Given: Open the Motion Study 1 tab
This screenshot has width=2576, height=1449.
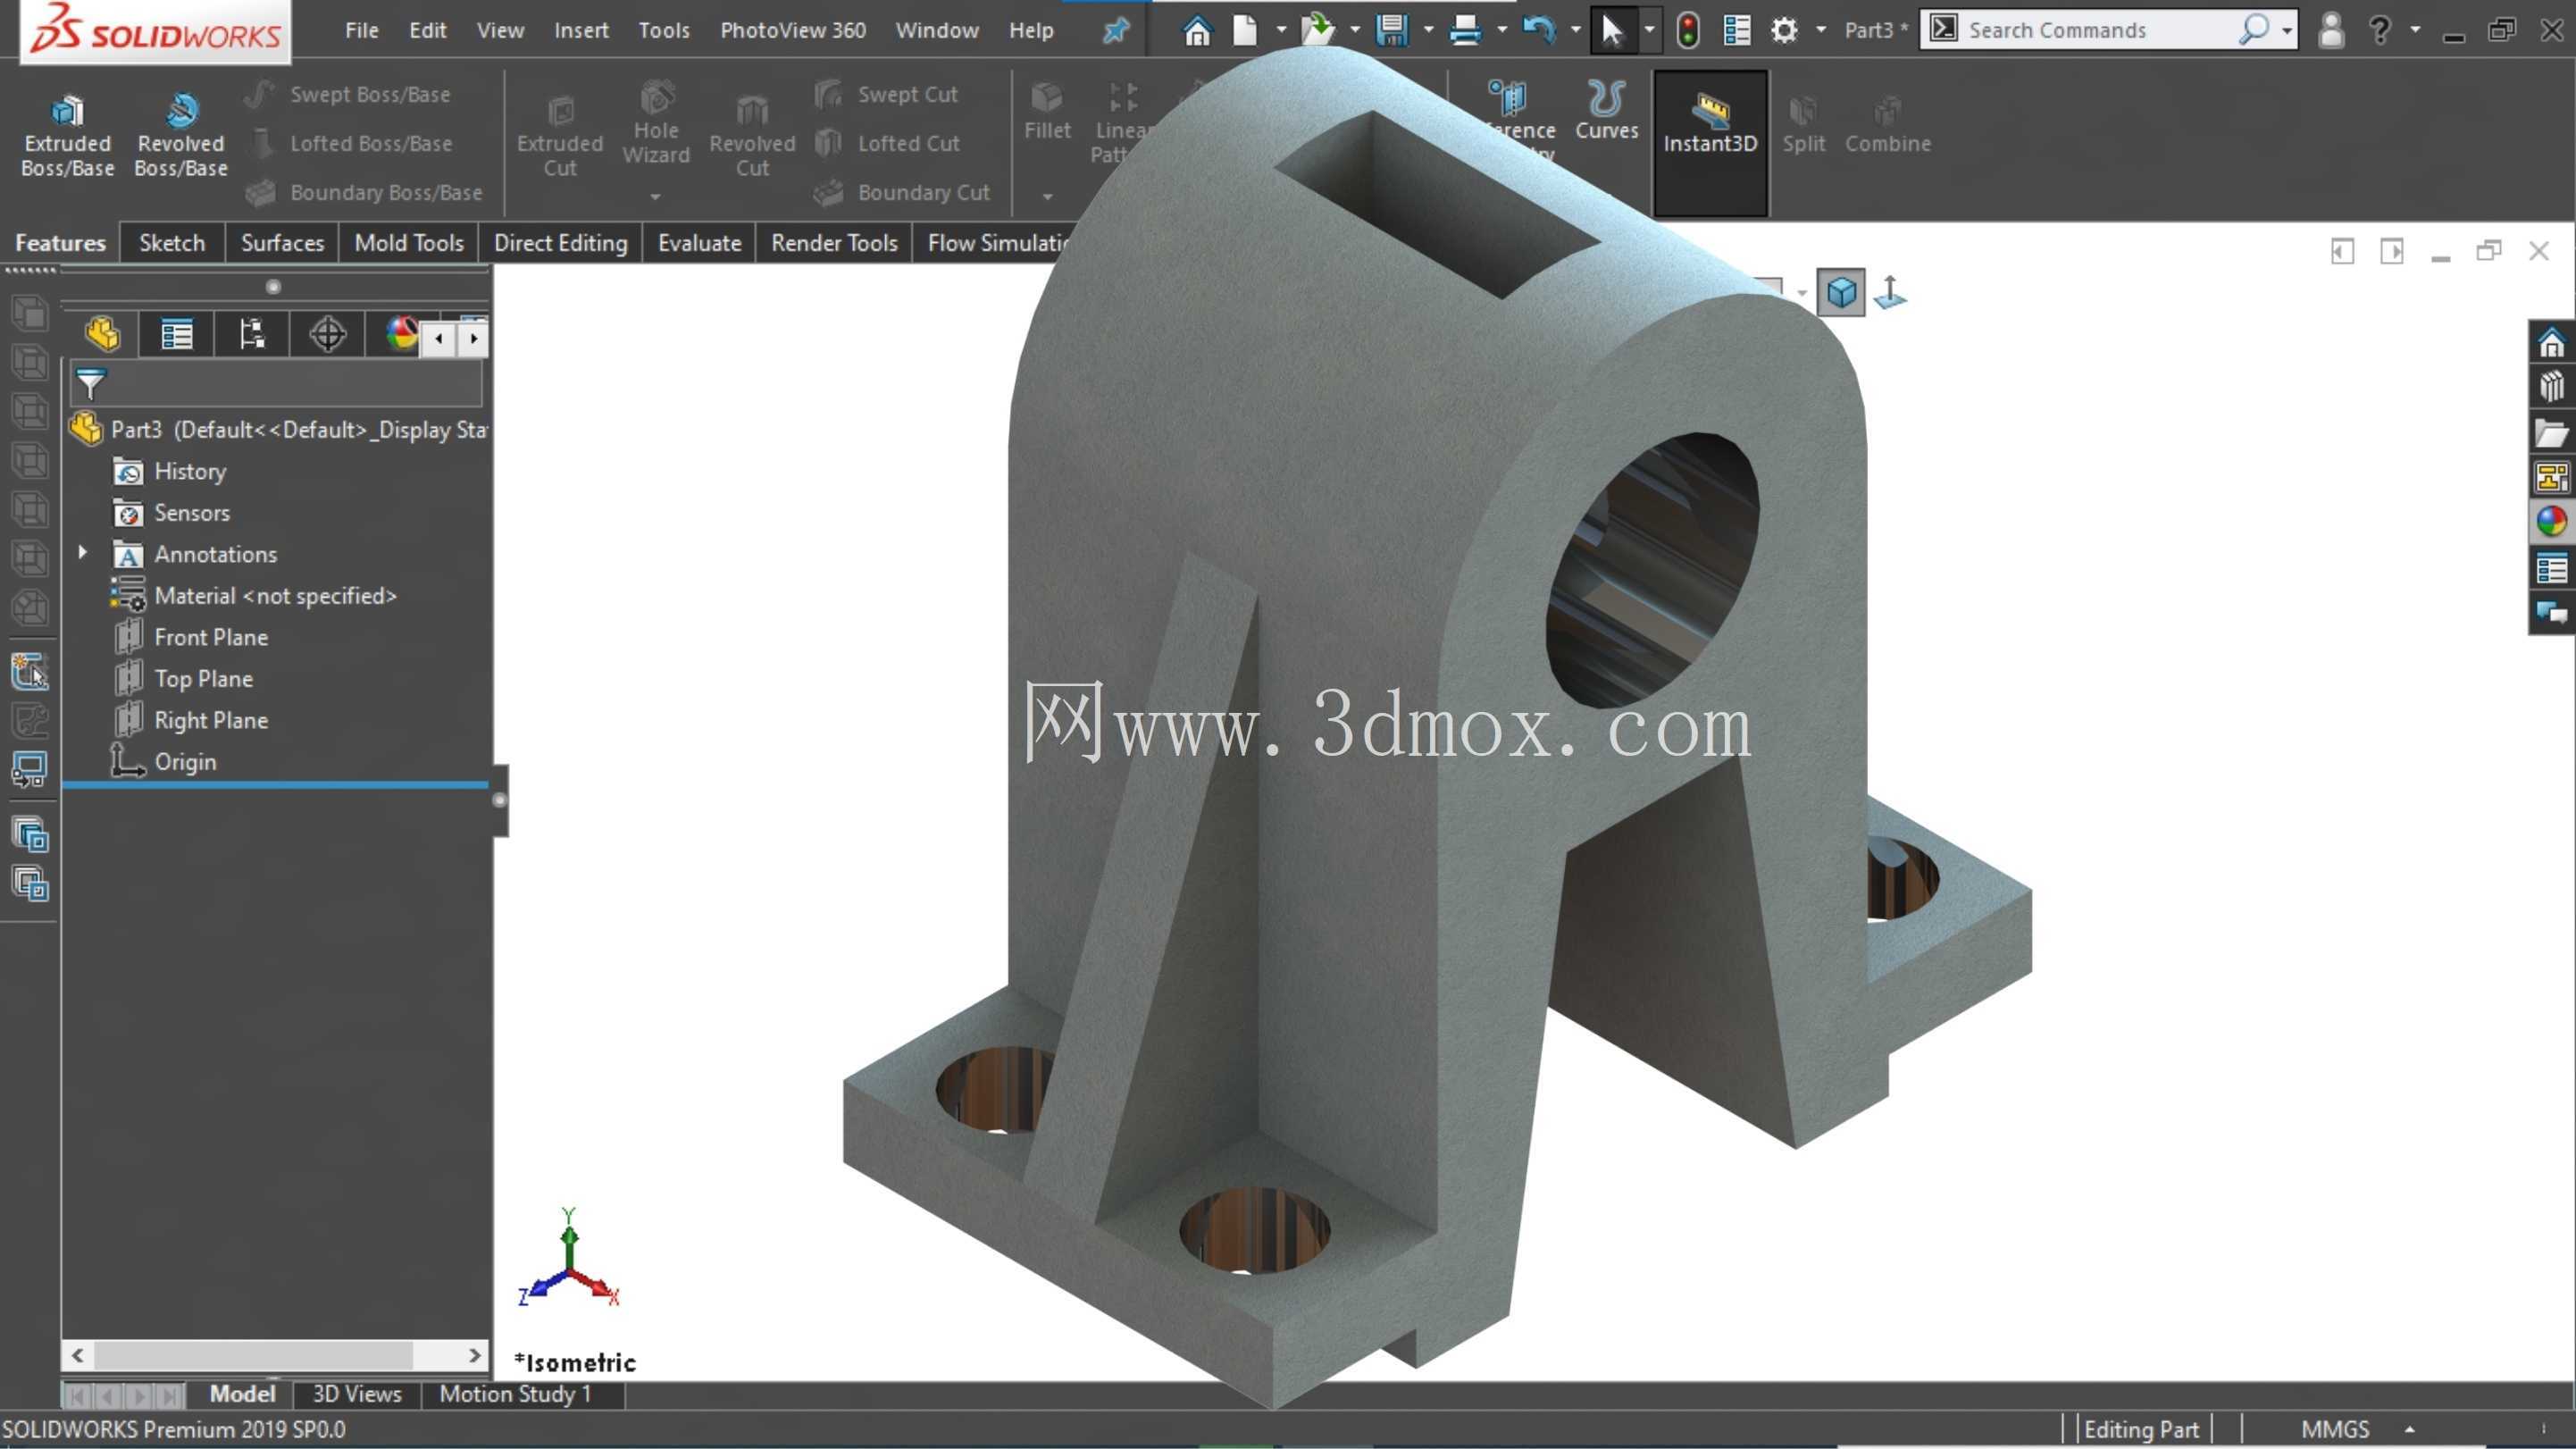Looking at the screenshot, I should (515, 1394).
